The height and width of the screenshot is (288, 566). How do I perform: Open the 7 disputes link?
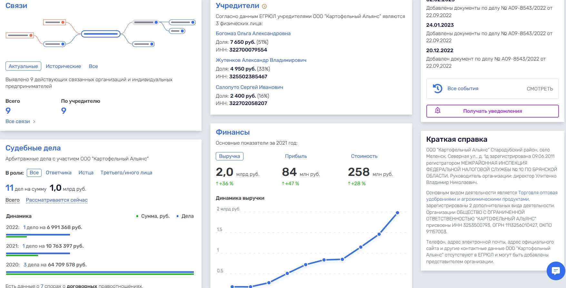pyautogui.click(x=42, y=286)
